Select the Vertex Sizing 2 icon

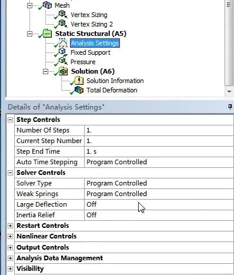63,24
